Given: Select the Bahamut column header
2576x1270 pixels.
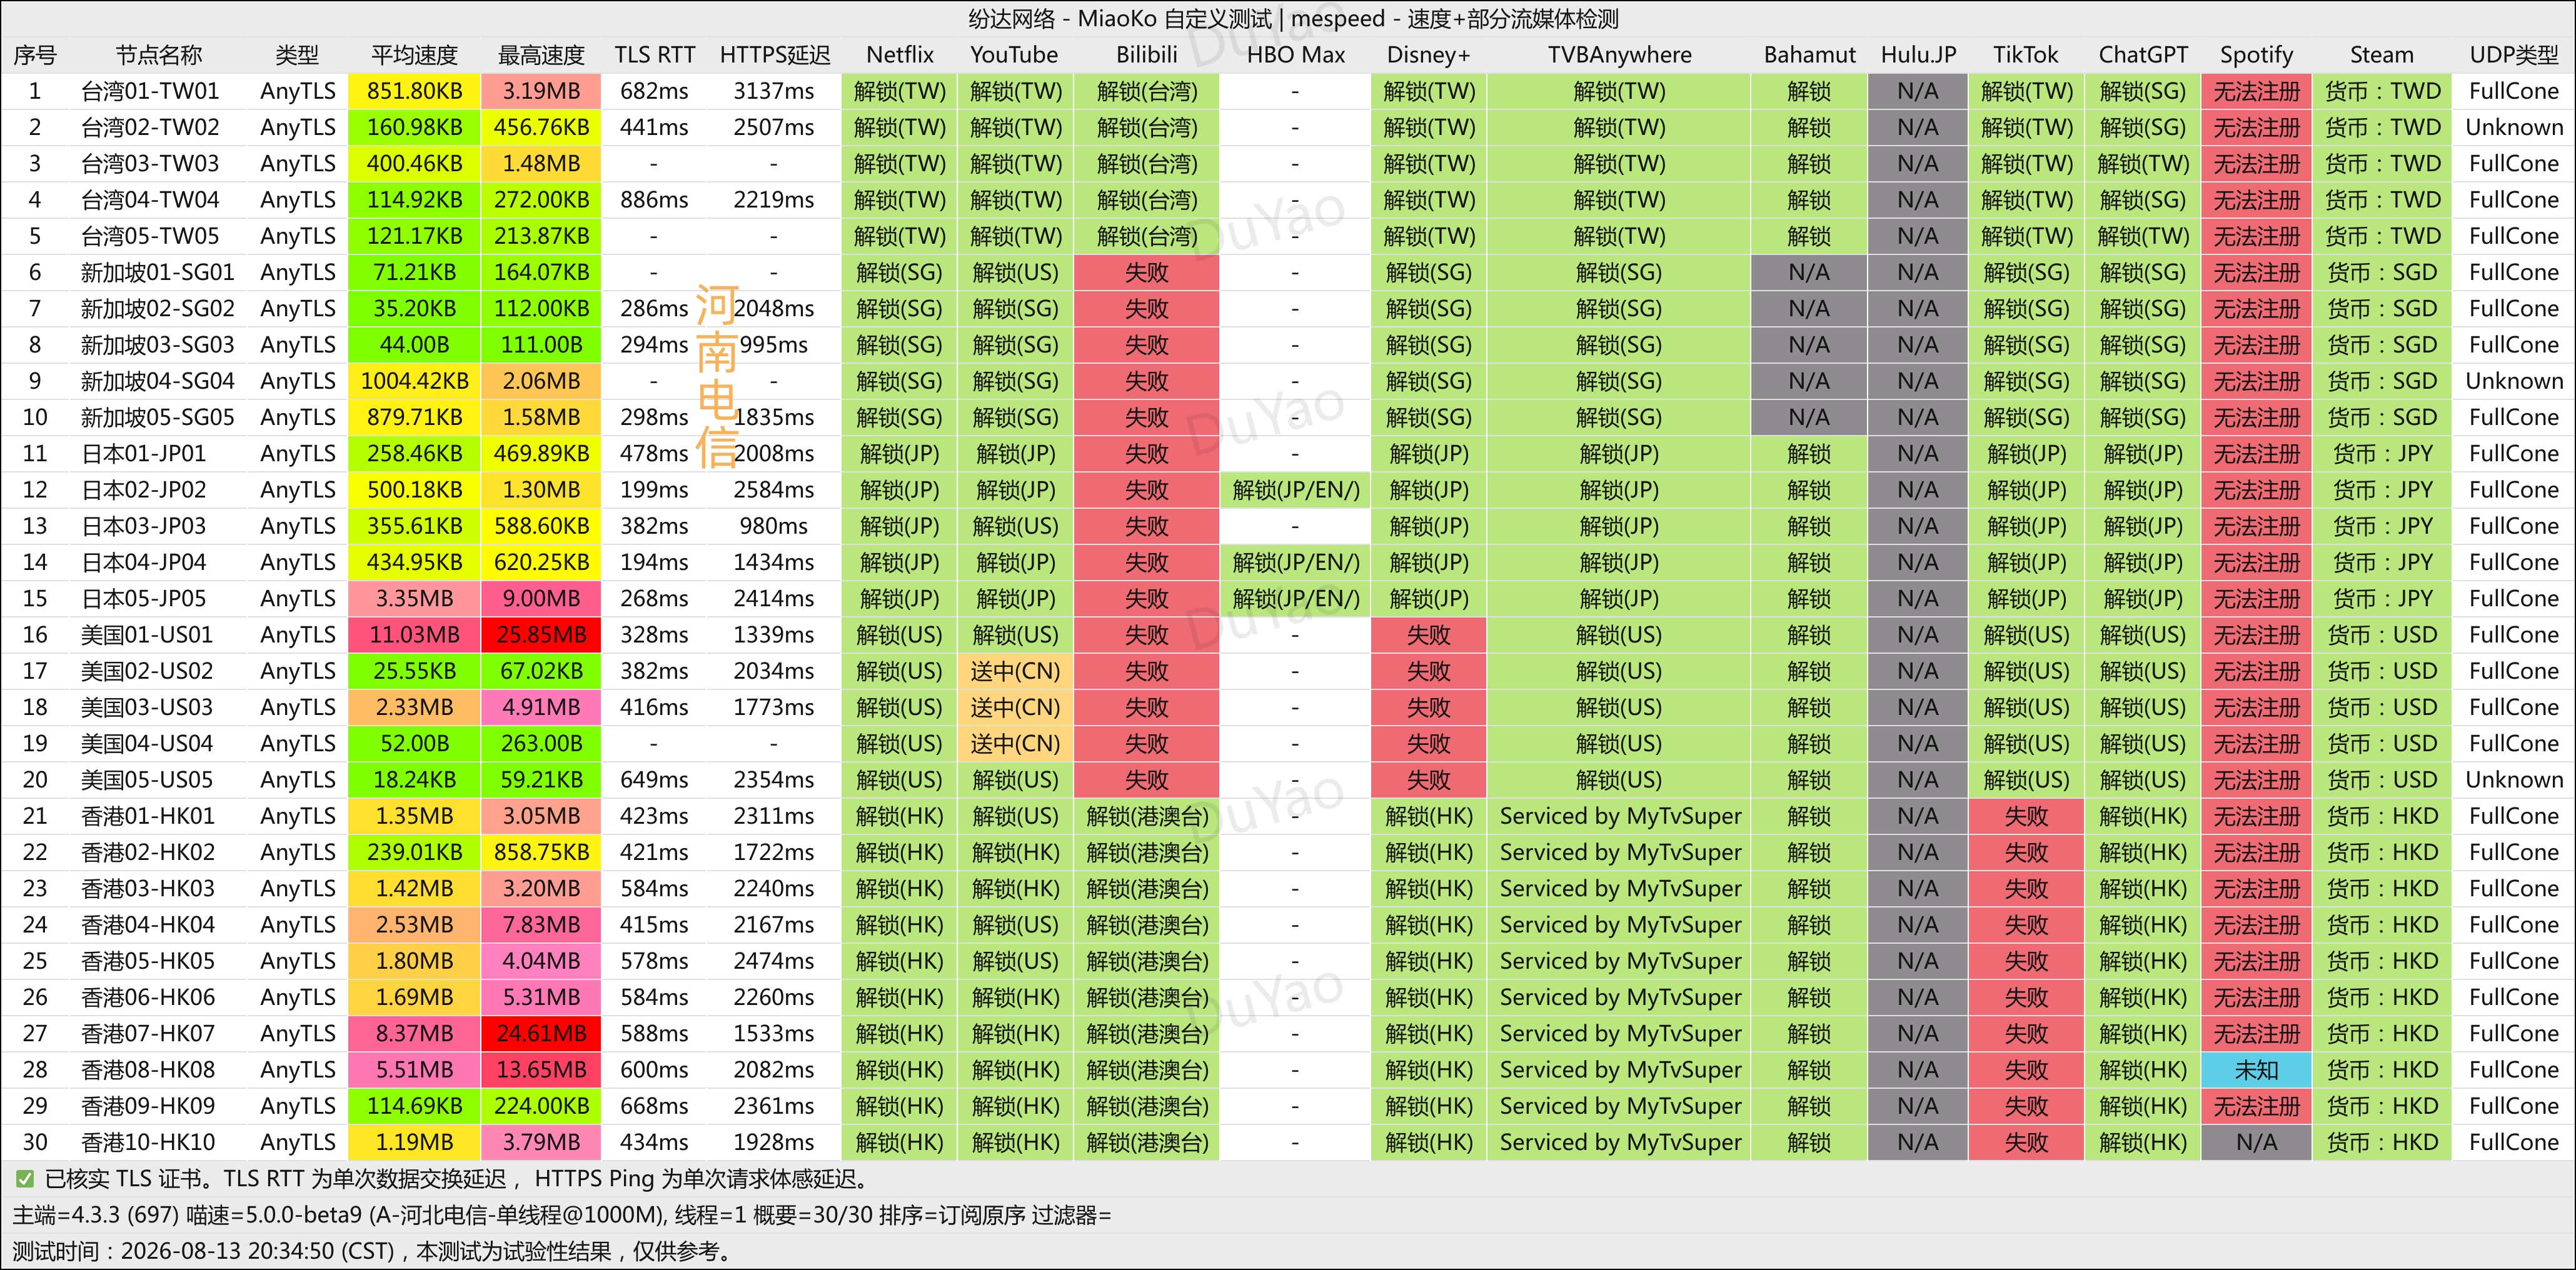Looking at the screenshot, I should point(1809,55).
